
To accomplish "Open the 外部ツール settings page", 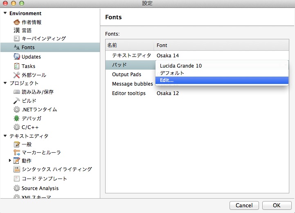I will click(34, 75).
